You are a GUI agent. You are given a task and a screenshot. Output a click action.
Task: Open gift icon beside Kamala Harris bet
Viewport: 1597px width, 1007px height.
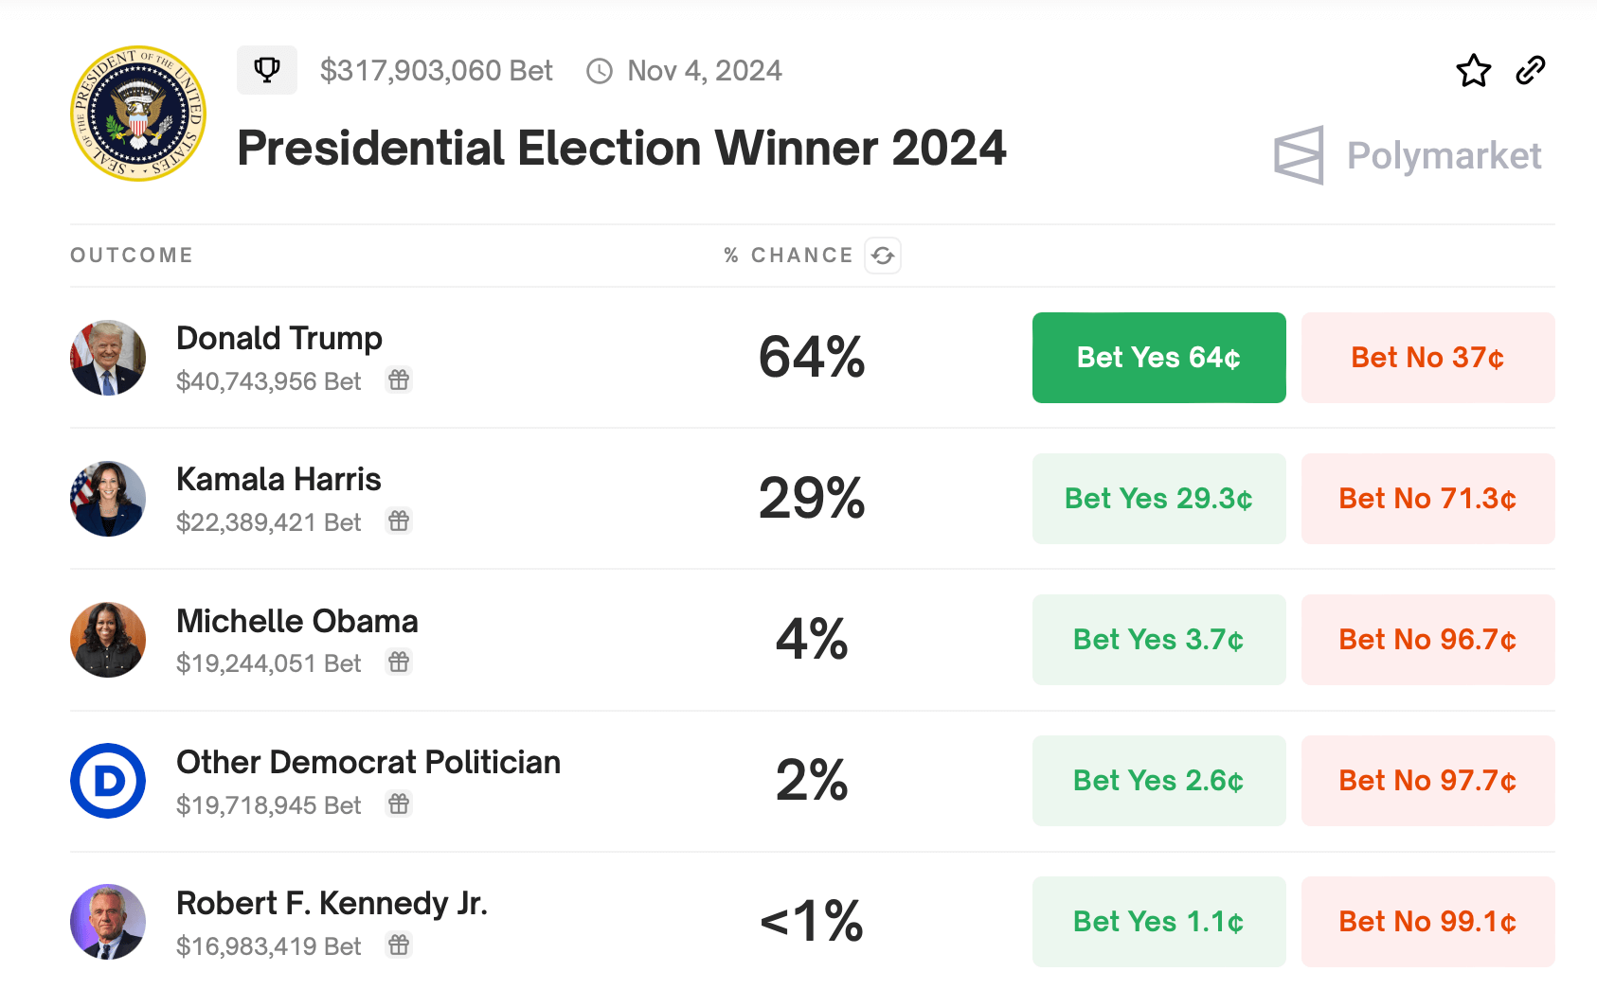[399, 521]
